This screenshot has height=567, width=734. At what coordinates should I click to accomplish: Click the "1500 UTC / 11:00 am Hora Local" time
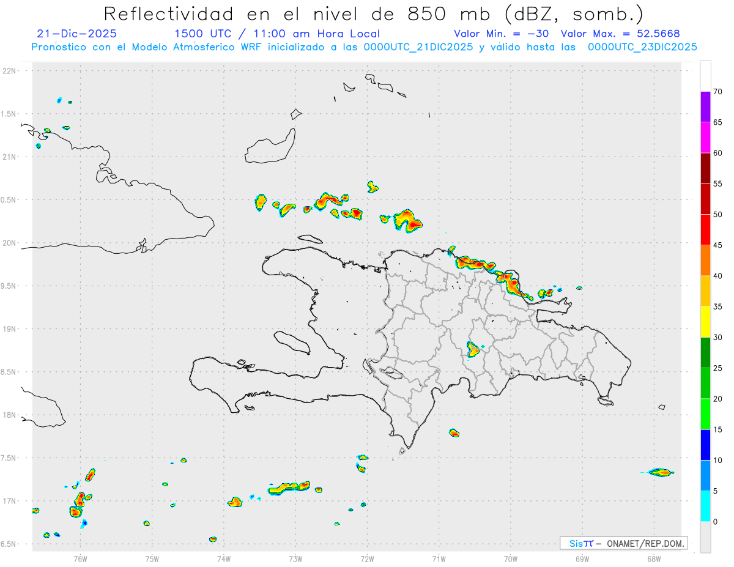point(277,34)
